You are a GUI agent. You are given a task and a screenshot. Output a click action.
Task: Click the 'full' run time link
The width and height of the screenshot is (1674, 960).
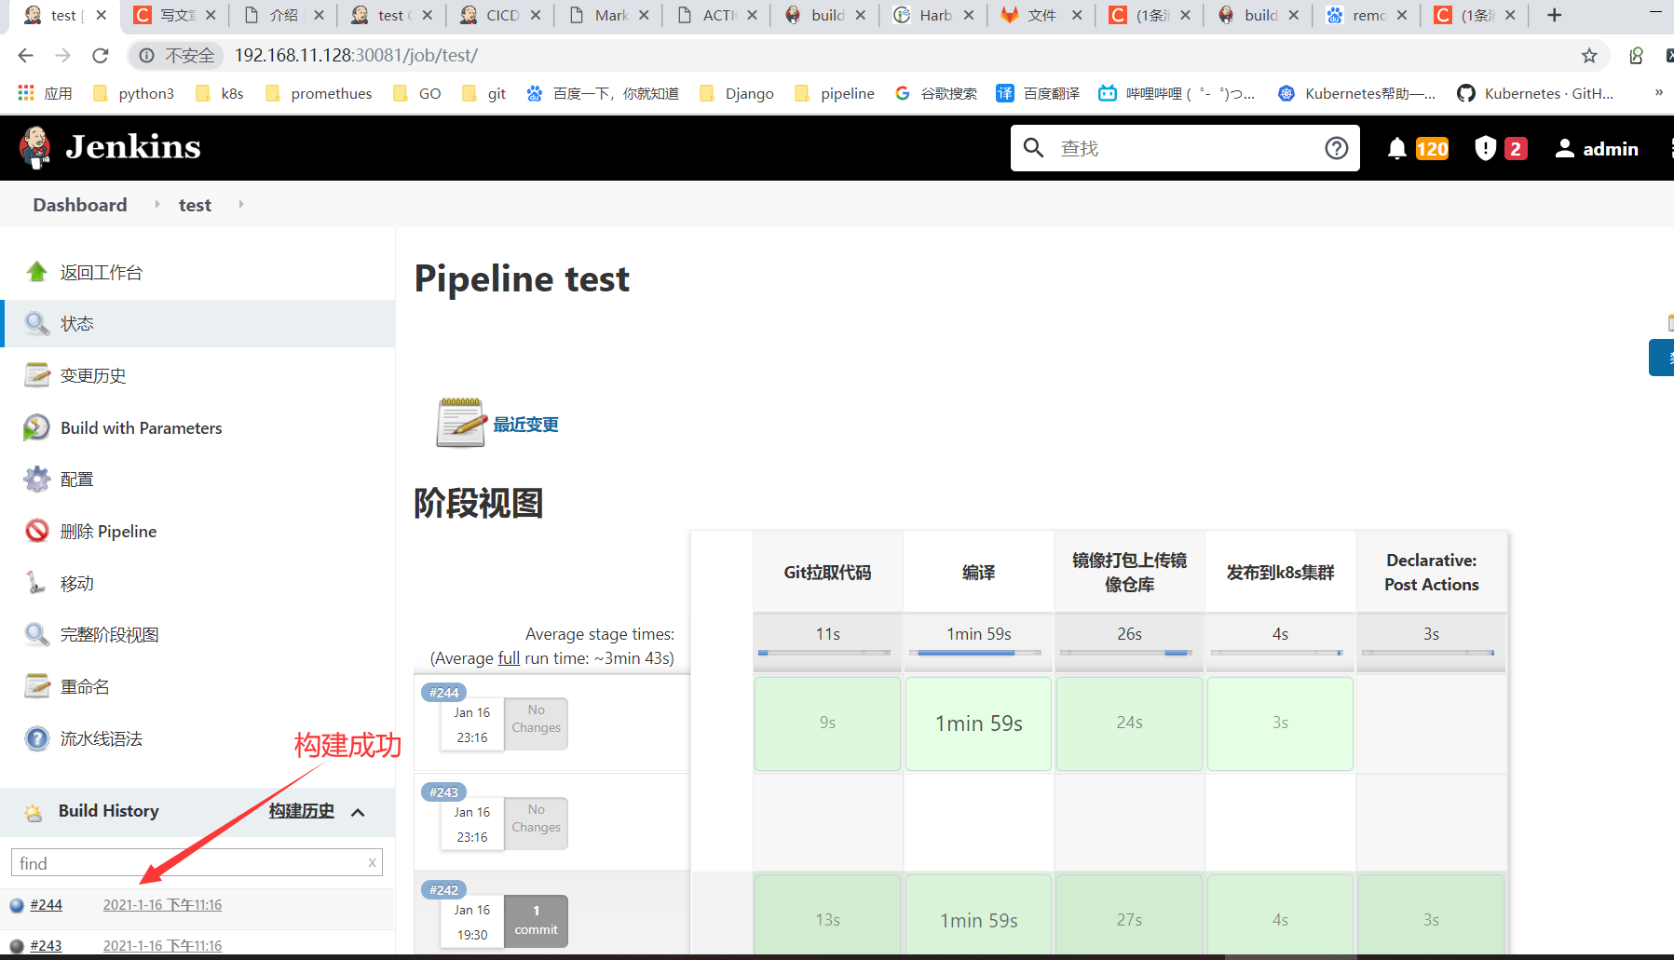(x=509, y=658)
